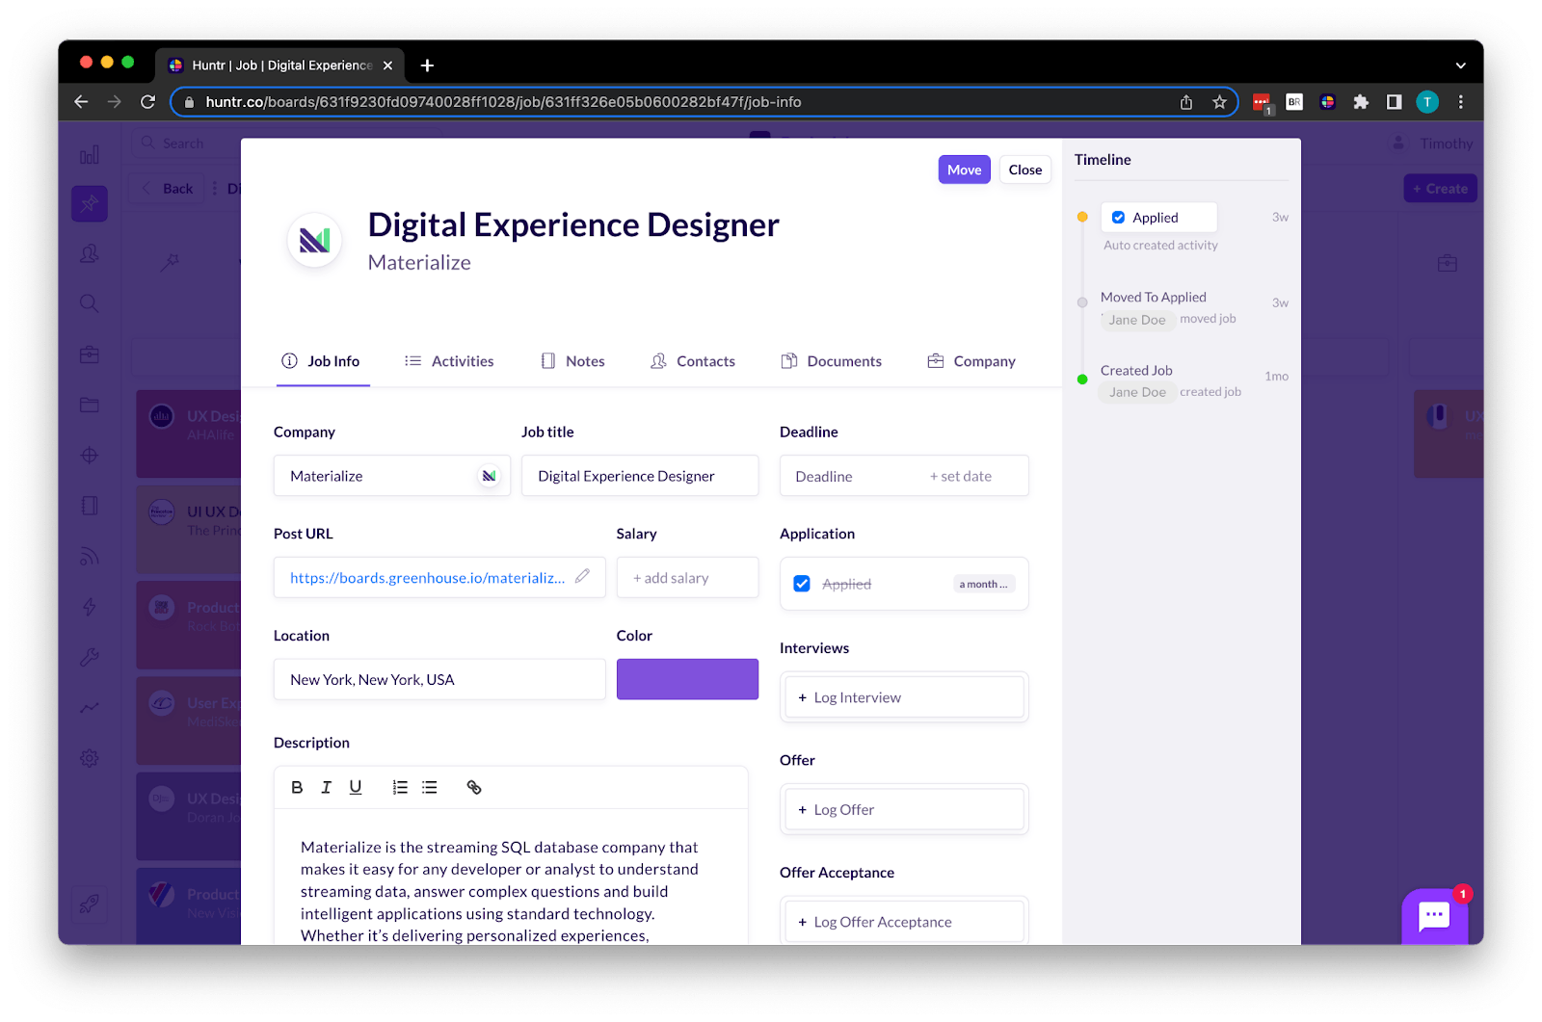The width and height of the screenshot is (1542, 1022).
Task: Click the trend line sidebar icon
Action: pyautogui.click(x=90, y=708)
